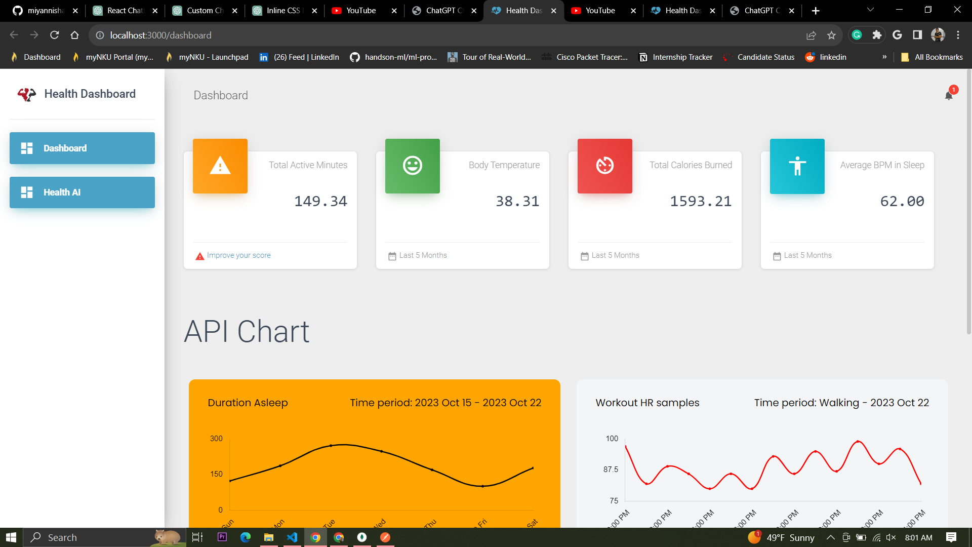The height and width of the screenshot is (547, 972).
Task: Toggle the browser side panel icon
Action: coord(917,35)
